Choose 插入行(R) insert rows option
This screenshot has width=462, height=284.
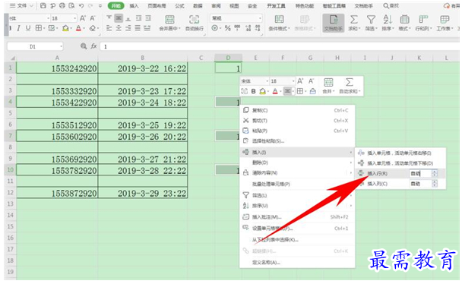coord(377,174)
